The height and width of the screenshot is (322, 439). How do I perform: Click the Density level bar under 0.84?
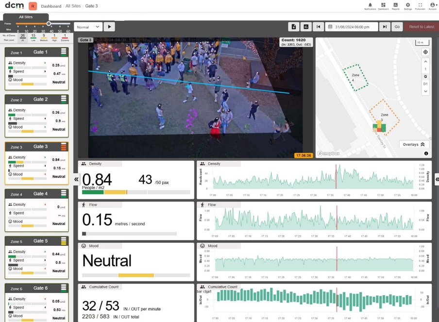point(136,192)
